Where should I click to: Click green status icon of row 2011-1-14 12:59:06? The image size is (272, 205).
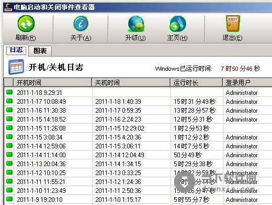9,146
